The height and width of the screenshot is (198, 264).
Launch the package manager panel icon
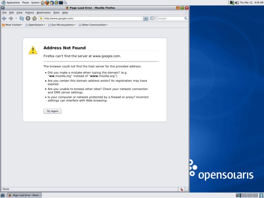coord(57,3)
